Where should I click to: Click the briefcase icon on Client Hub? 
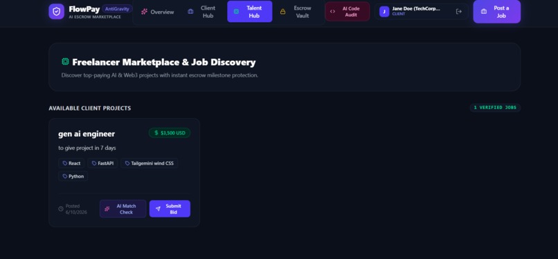[x=190, y=12]
